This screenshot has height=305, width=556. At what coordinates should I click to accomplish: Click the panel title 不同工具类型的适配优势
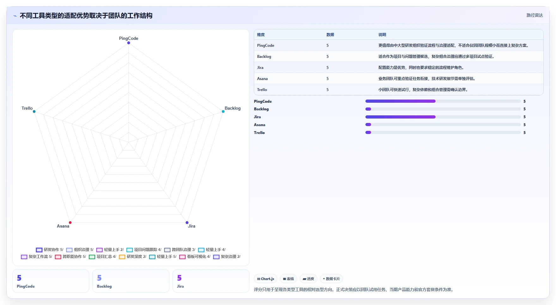(x=86, y=16)
